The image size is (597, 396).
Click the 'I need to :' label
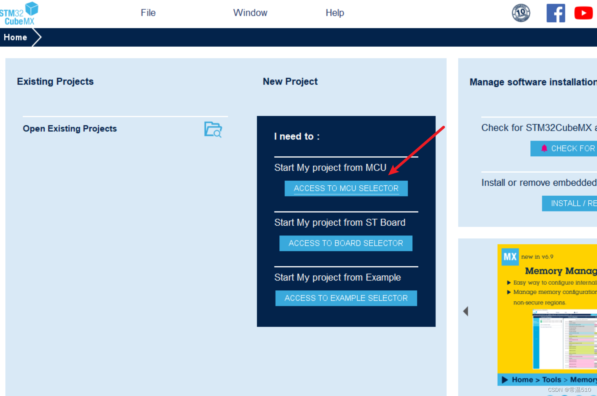tap(297, 136)
